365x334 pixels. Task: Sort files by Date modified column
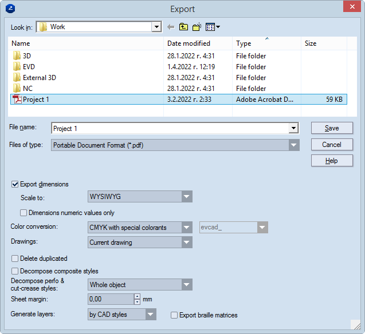(189, 43)
